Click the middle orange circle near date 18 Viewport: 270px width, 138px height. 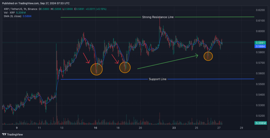125,67
